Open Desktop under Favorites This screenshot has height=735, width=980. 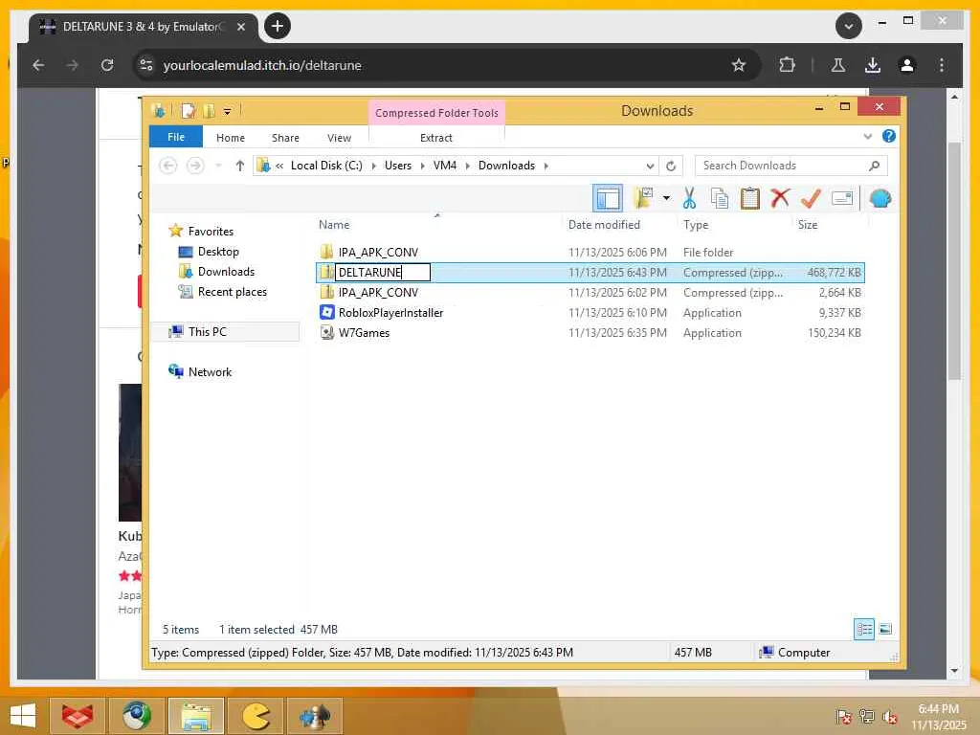pos(218,252)
